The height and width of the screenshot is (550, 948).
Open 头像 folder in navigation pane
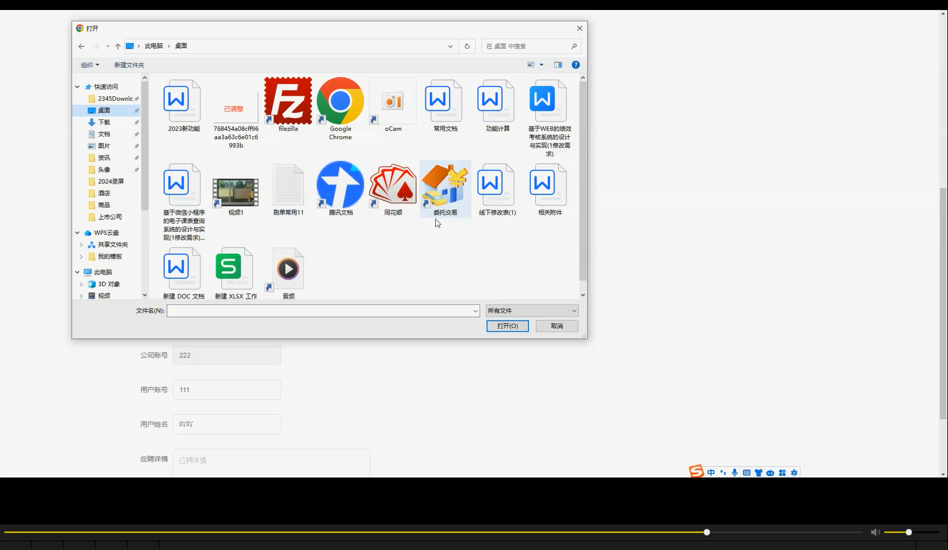pyautogui.click(x=104, y=170)
